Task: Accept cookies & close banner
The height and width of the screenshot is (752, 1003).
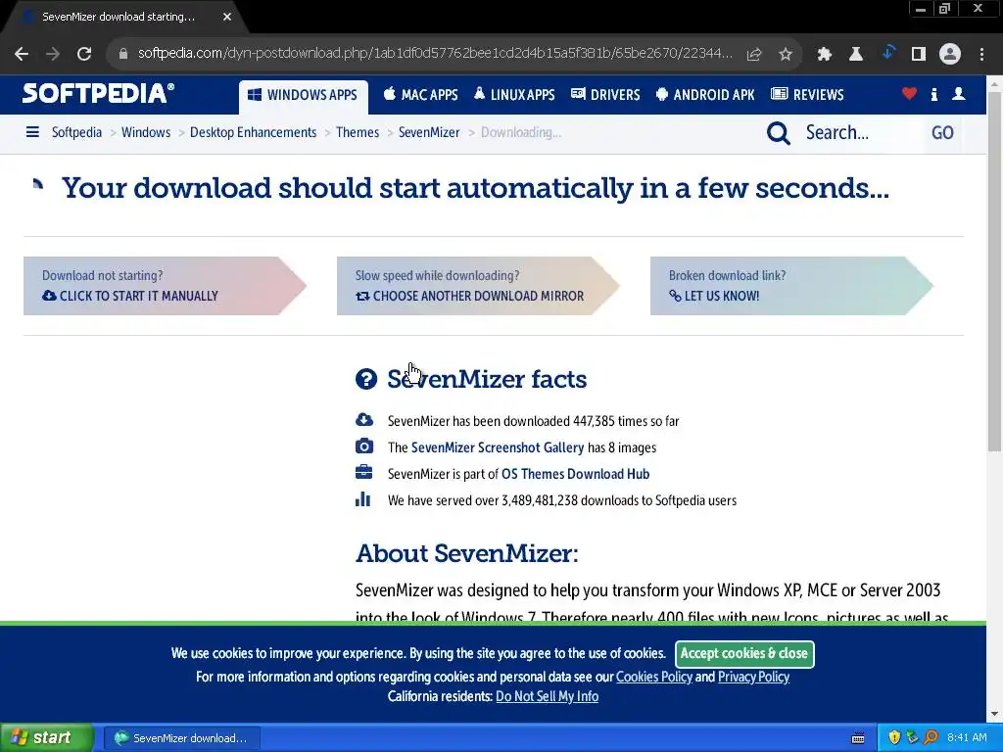Action: [744, 653]
